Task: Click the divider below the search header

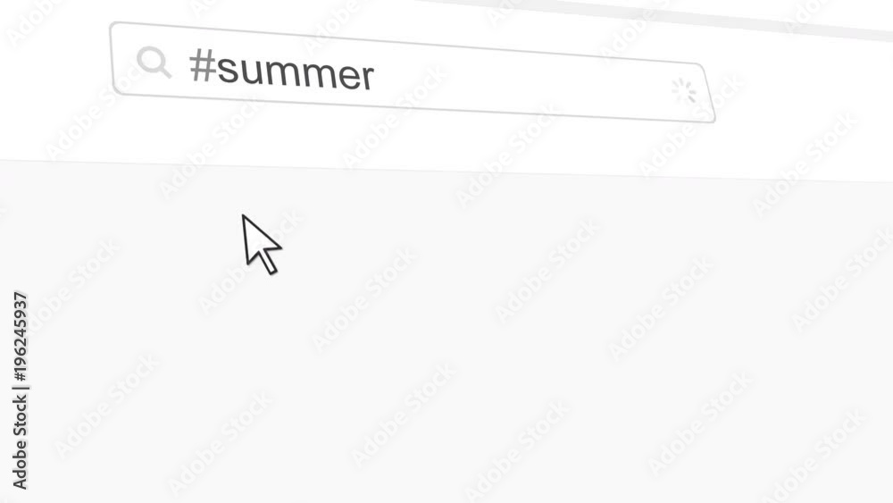Action: pos(446,171)
